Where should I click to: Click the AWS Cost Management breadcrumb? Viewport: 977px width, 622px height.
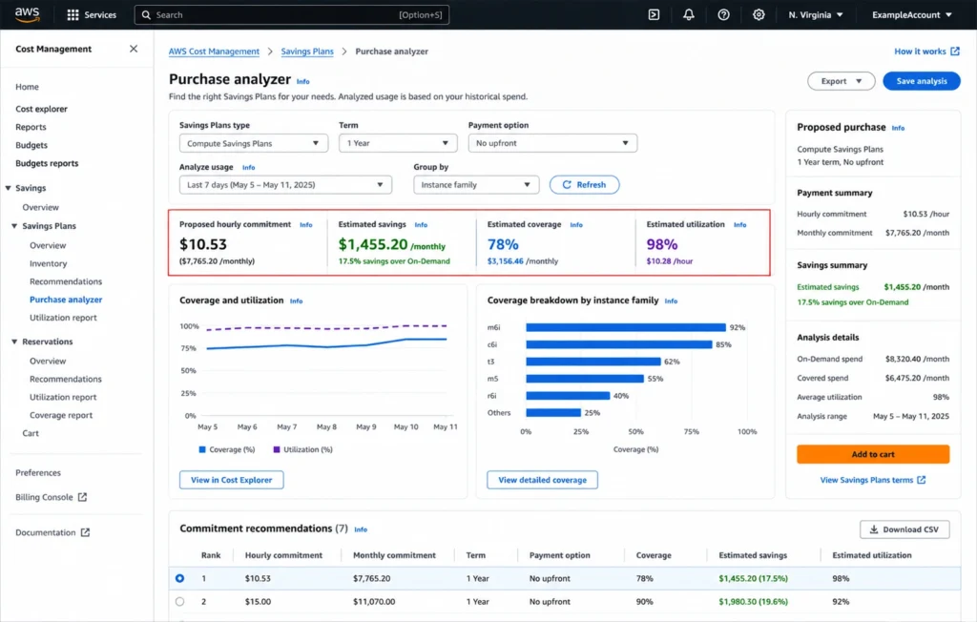click(x=214, y=52)
